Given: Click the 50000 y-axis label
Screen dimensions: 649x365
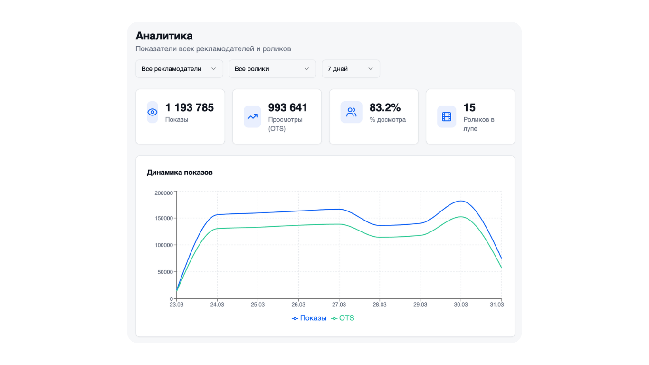Looking at the screenshot, I should tap(165, 272).
